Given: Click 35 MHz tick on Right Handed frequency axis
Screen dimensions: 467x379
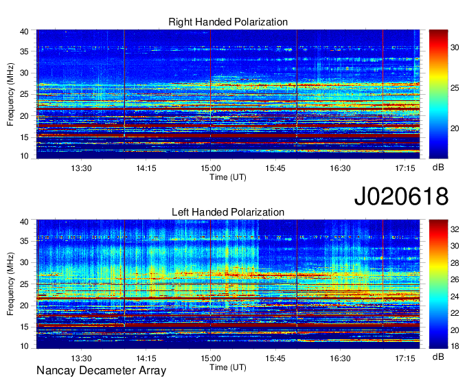Looking at the screenshot, I should pos(24,51).
